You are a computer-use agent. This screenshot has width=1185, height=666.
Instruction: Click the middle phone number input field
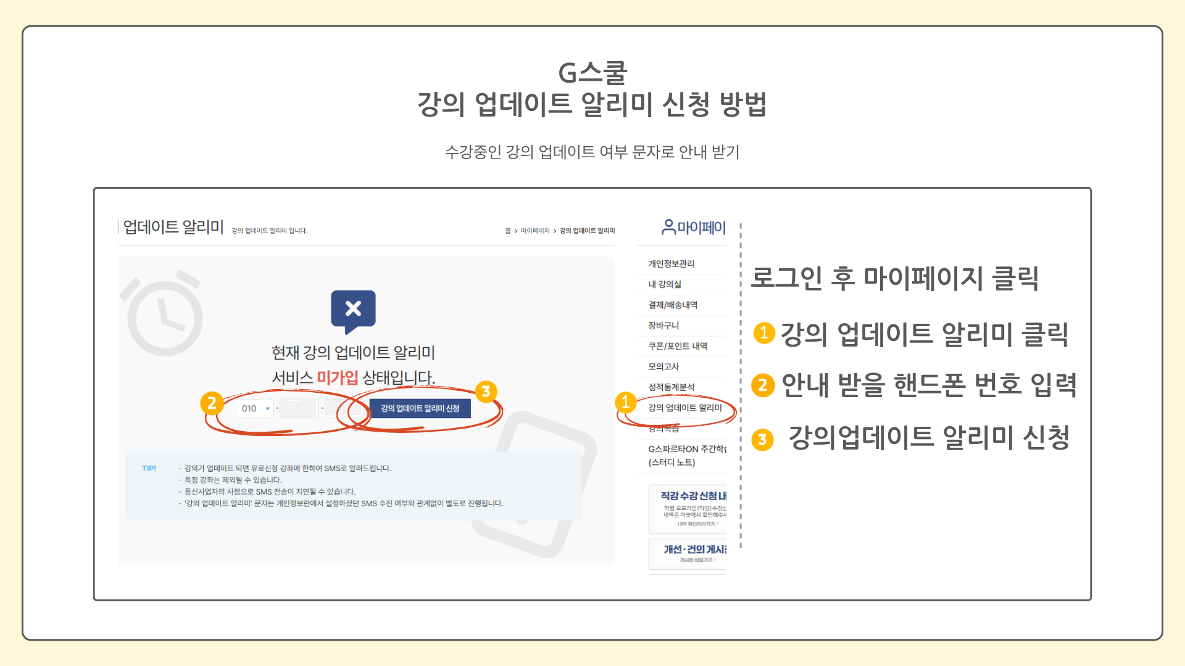pyautogui.click(x=299, y=408)
